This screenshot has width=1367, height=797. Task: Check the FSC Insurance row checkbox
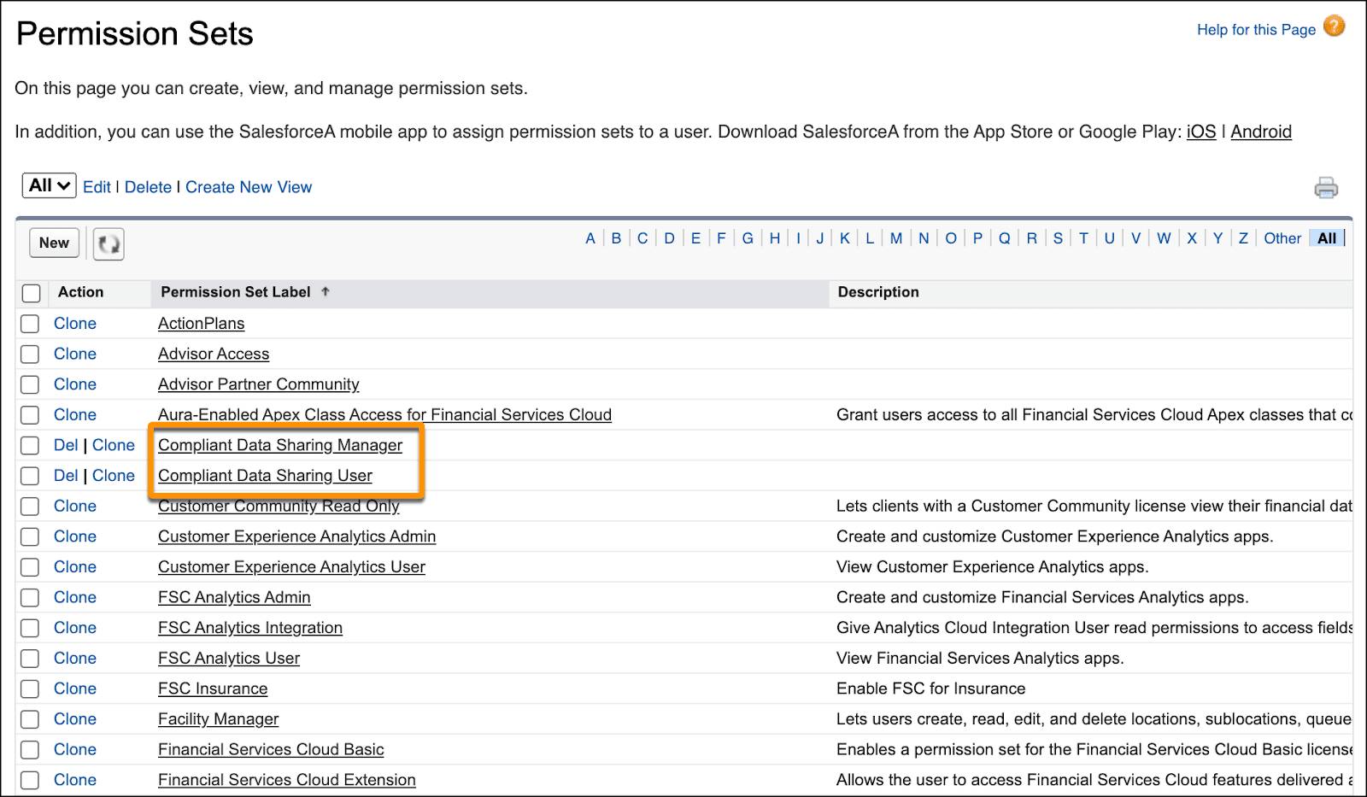[x=30, y=689]
